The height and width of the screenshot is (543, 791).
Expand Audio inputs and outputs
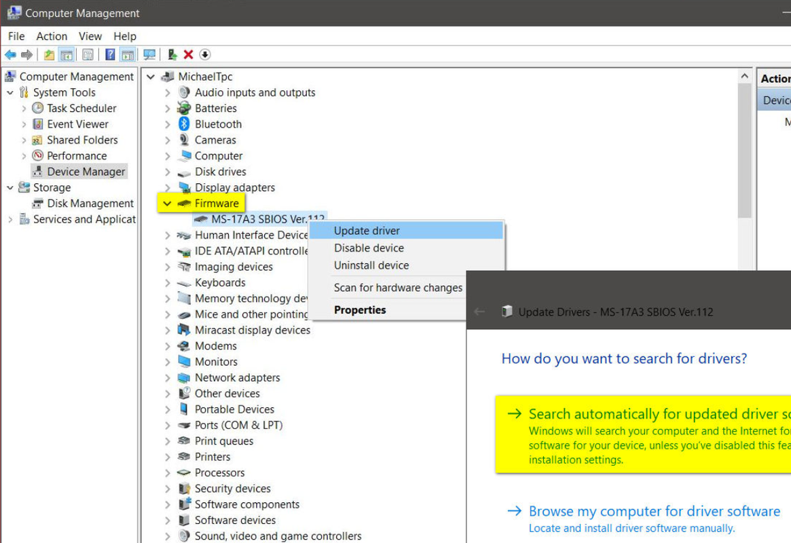[x=167, y=93]
